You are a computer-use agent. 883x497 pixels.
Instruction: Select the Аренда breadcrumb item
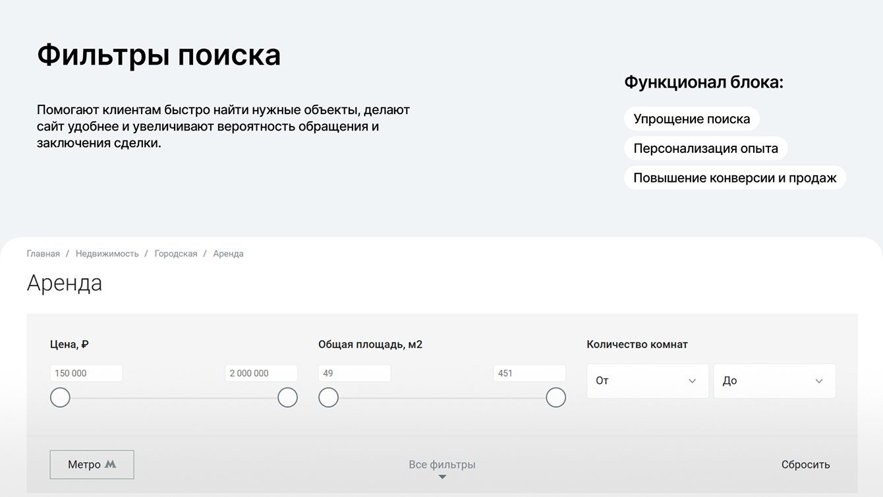point(228,254)
